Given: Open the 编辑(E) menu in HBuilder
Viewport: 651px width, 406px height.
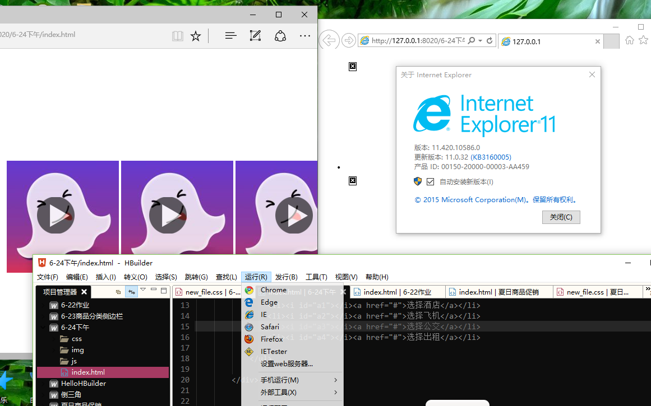Looking at the screenshot, I should [77, 277].
